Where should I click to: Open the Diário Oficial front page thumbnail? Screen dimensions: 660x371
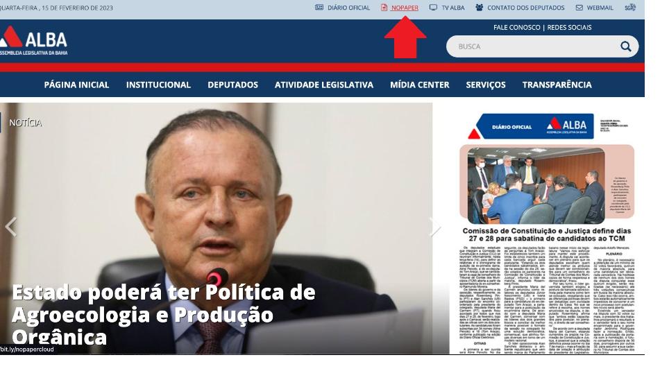tap(547, 232)
